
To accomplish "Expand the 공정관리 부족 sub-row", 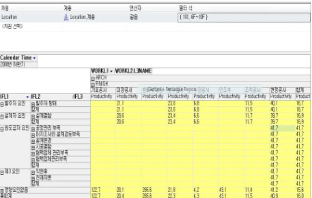I will 33,129.
